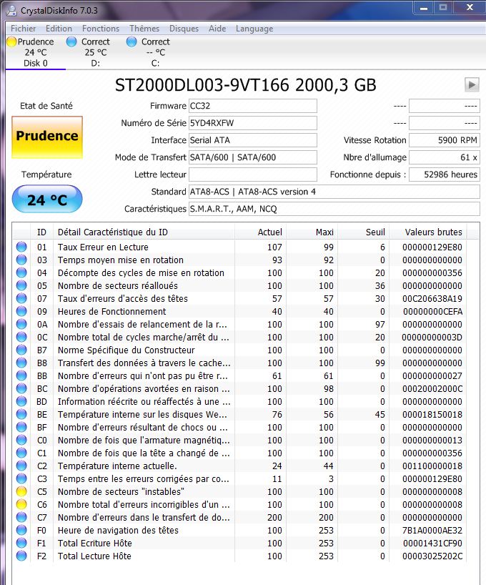Click status icon of attribute 07 row

coord(21,298)
